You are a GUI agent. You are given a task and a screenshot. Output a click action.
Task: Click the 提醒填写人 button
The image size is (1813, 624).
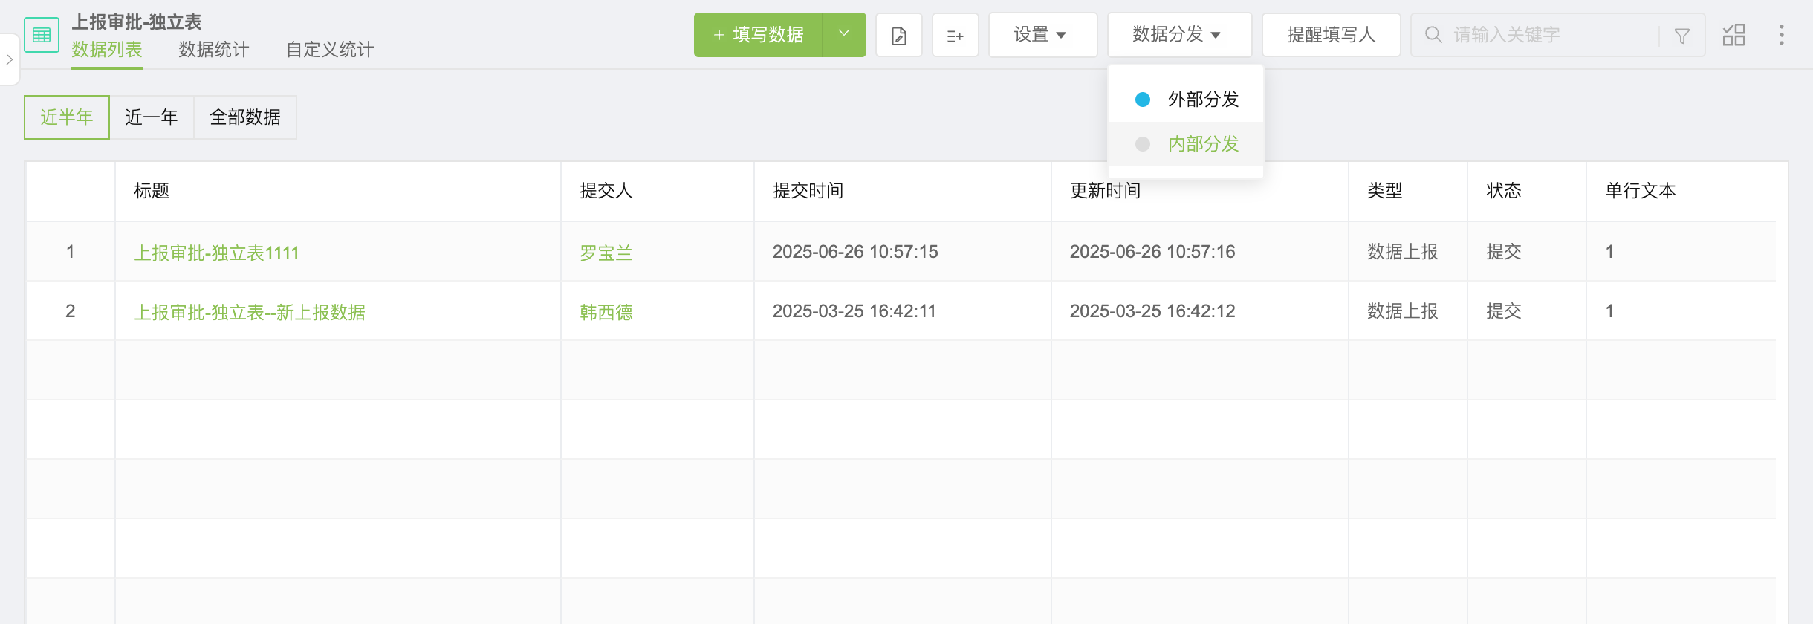1332,35
